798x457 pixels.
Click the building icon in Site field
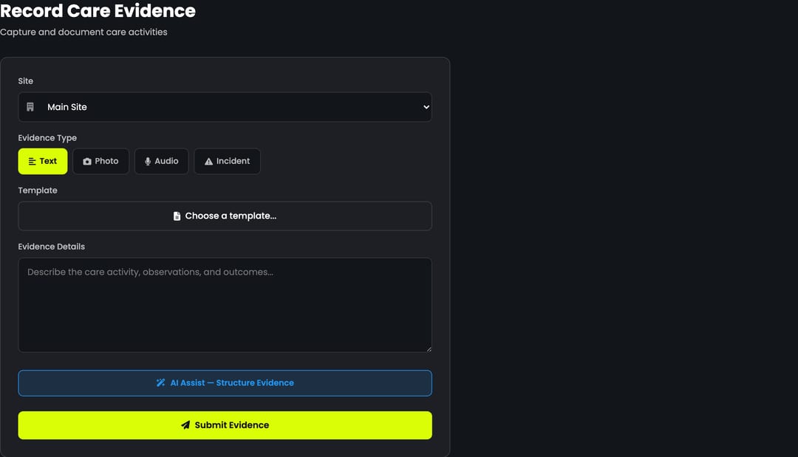pos(30,107)
